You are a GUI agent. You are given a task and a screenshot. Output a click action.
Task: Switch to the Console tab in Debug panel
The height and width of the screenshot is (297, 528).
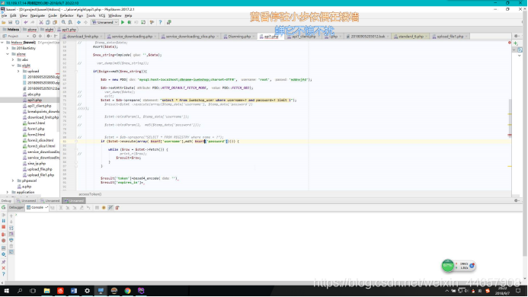pyautogui.click(x=37, y=207)
